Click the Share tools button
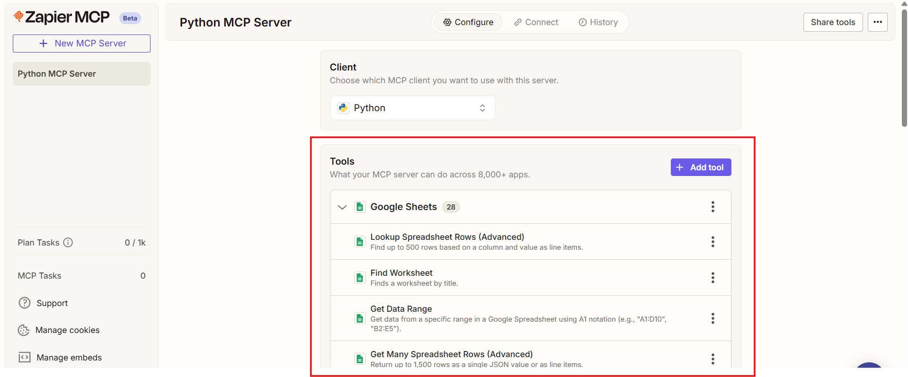The height and width of the screenshot is (377, 908). (x=832, y=22)
